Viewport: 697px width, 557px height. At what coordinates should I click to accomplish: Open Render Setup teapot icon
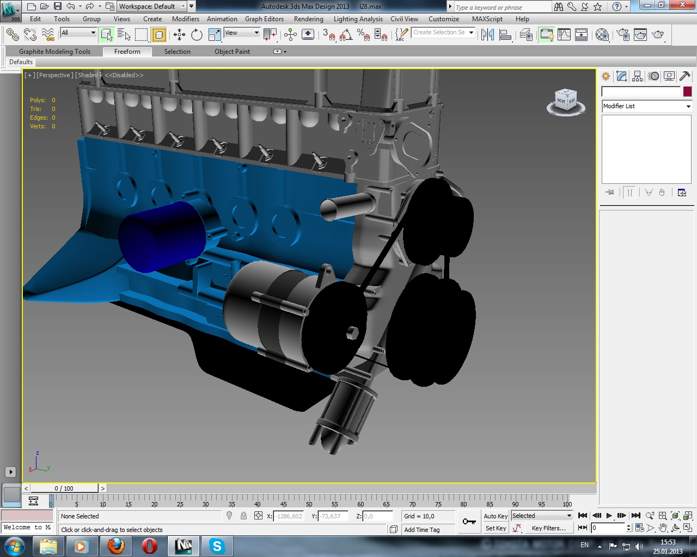pos(623,35)
